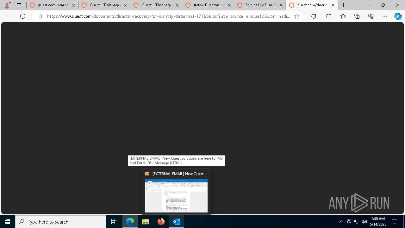Switch to the second Quest IT Management tab
This screenshot has width=405, height=228.
(x=156, y=5)
